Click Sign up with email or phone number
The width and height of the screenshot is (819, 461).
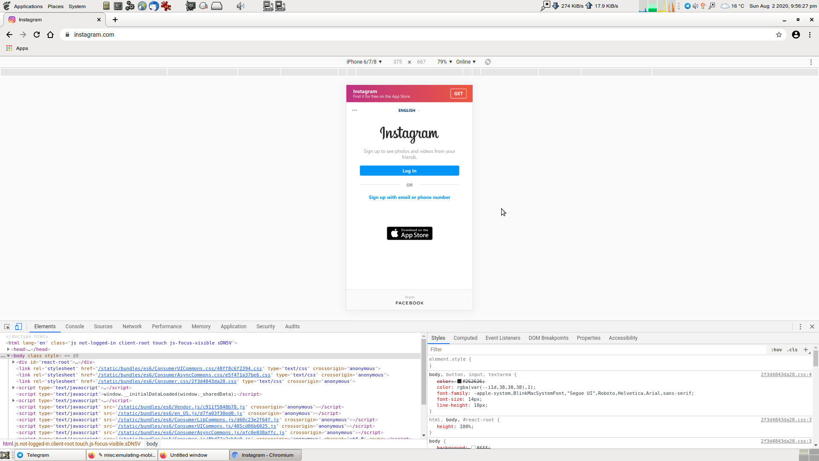click(409, 197)
